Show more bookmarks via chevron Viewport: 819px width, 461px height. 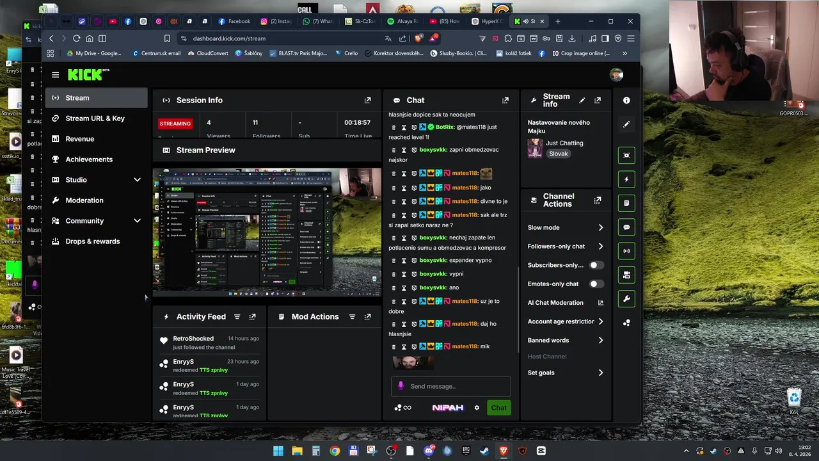click(624, 53)
